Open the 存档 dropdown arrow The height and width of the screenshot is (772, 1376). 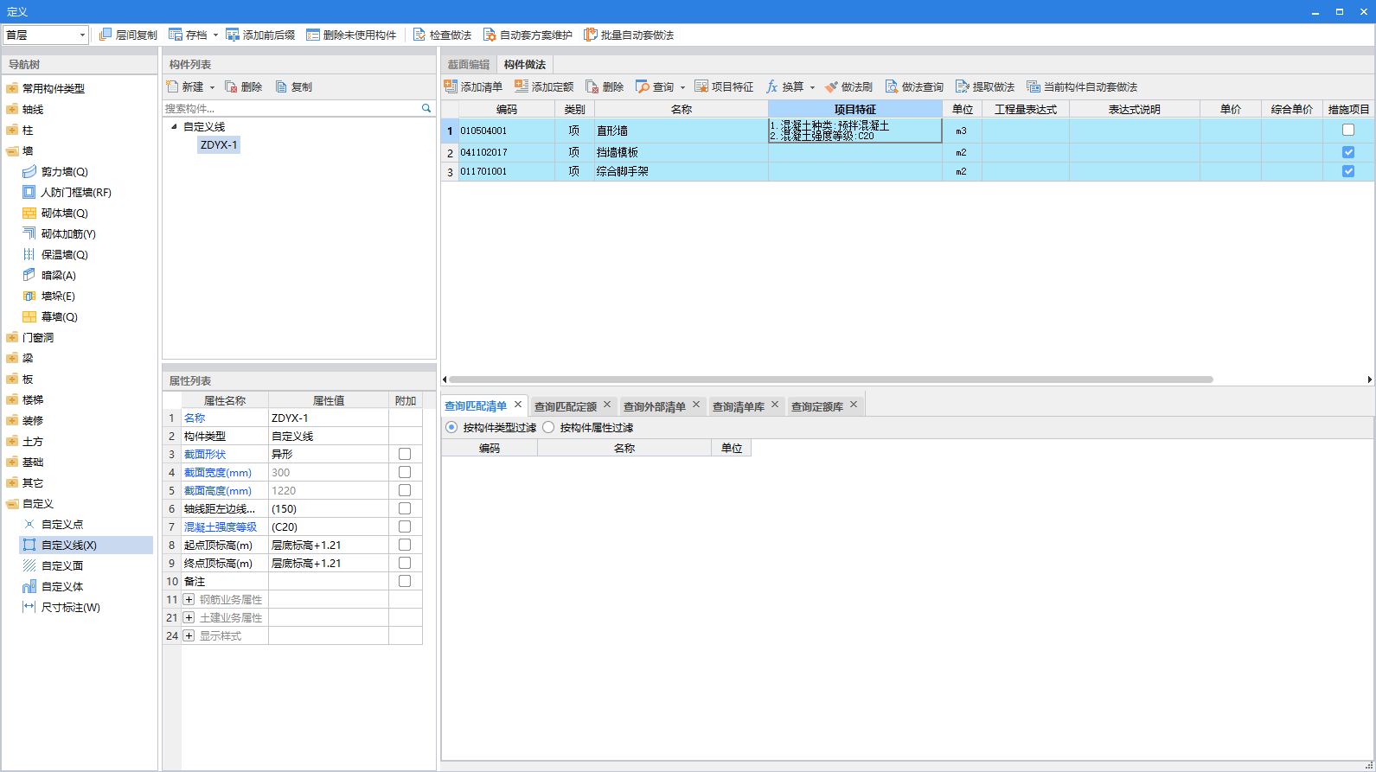215,35
